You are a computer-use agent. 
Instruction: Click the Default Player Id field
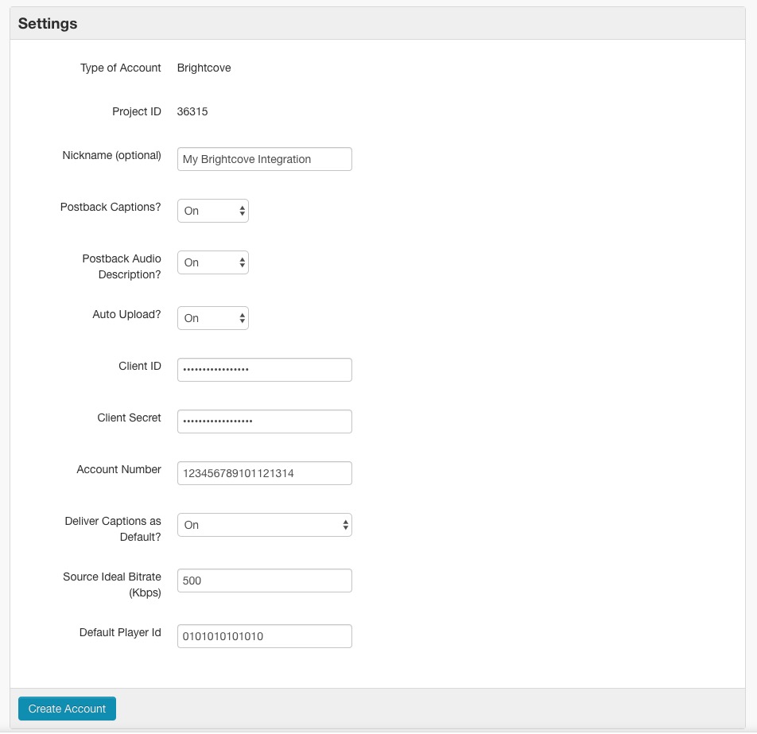tap(265, 636)
